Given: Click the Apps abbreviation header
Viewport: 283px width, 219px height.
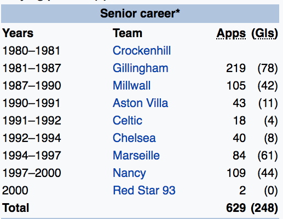Looking at the screenshot, I should tap(231, 34).
